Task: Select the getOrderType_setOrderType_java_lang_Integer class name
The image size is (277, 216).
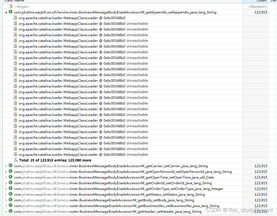Action: pyautogui.click(x=119, y=189)
